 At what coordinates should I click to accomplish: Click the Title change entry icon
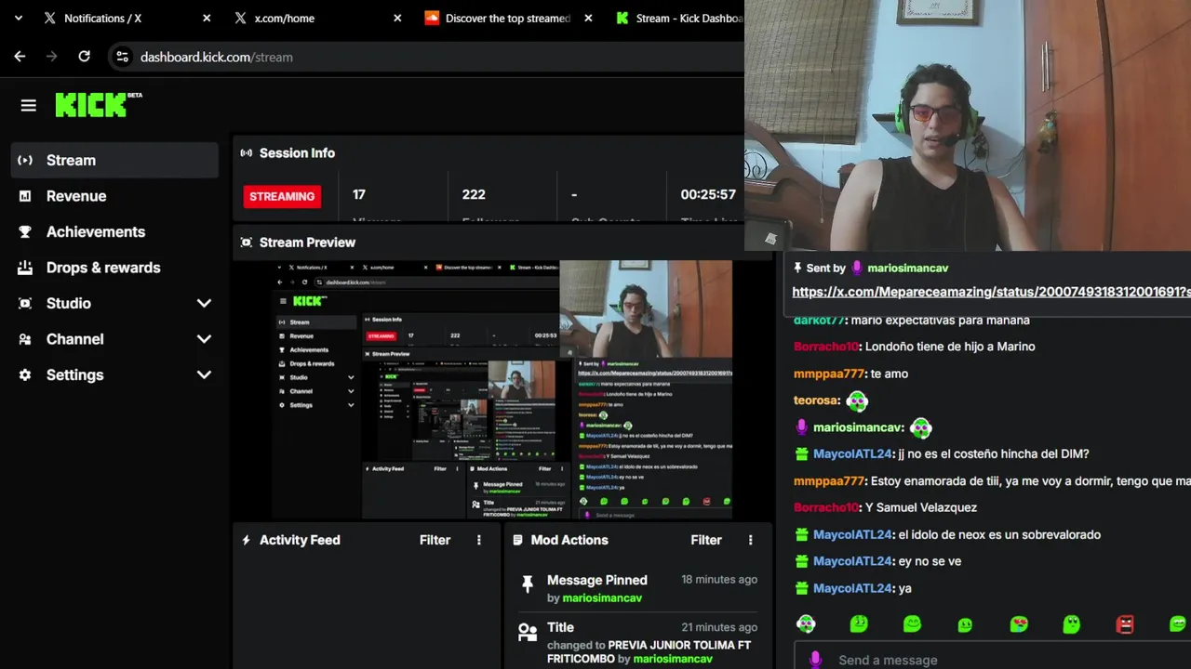coord(528,633)
